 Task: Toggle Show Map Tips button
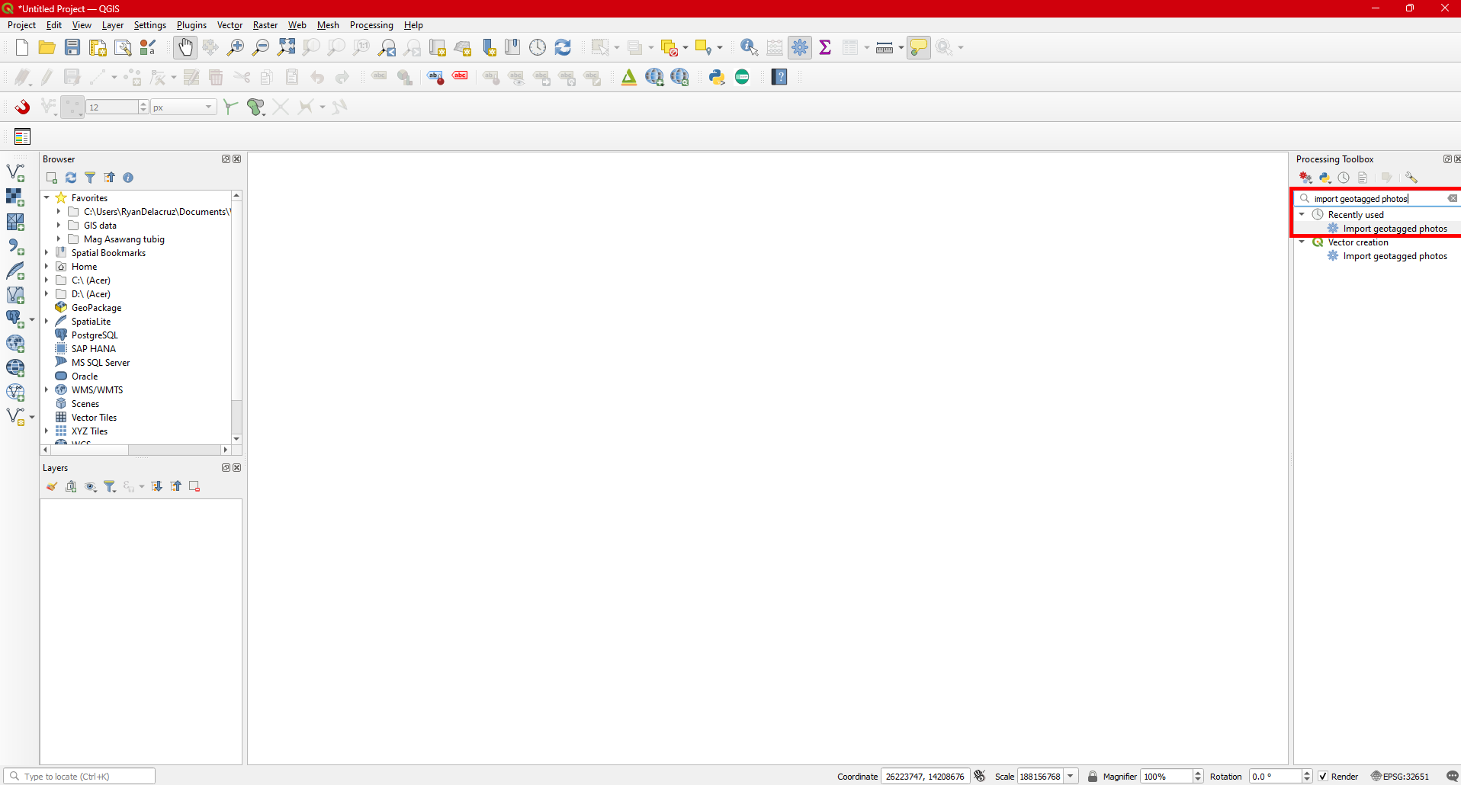click(x=919, y=47)
